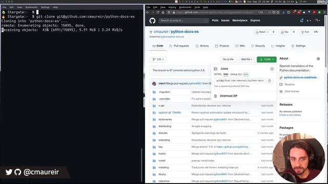Viewport: 328px width, 184px height.
Task: Open the Marketplace link
Action: tap(240, 20)
